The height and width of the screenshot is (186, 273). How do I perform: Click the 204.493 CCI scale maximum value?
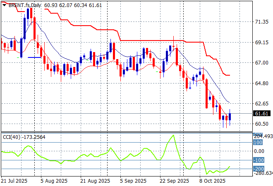point(263,136)
